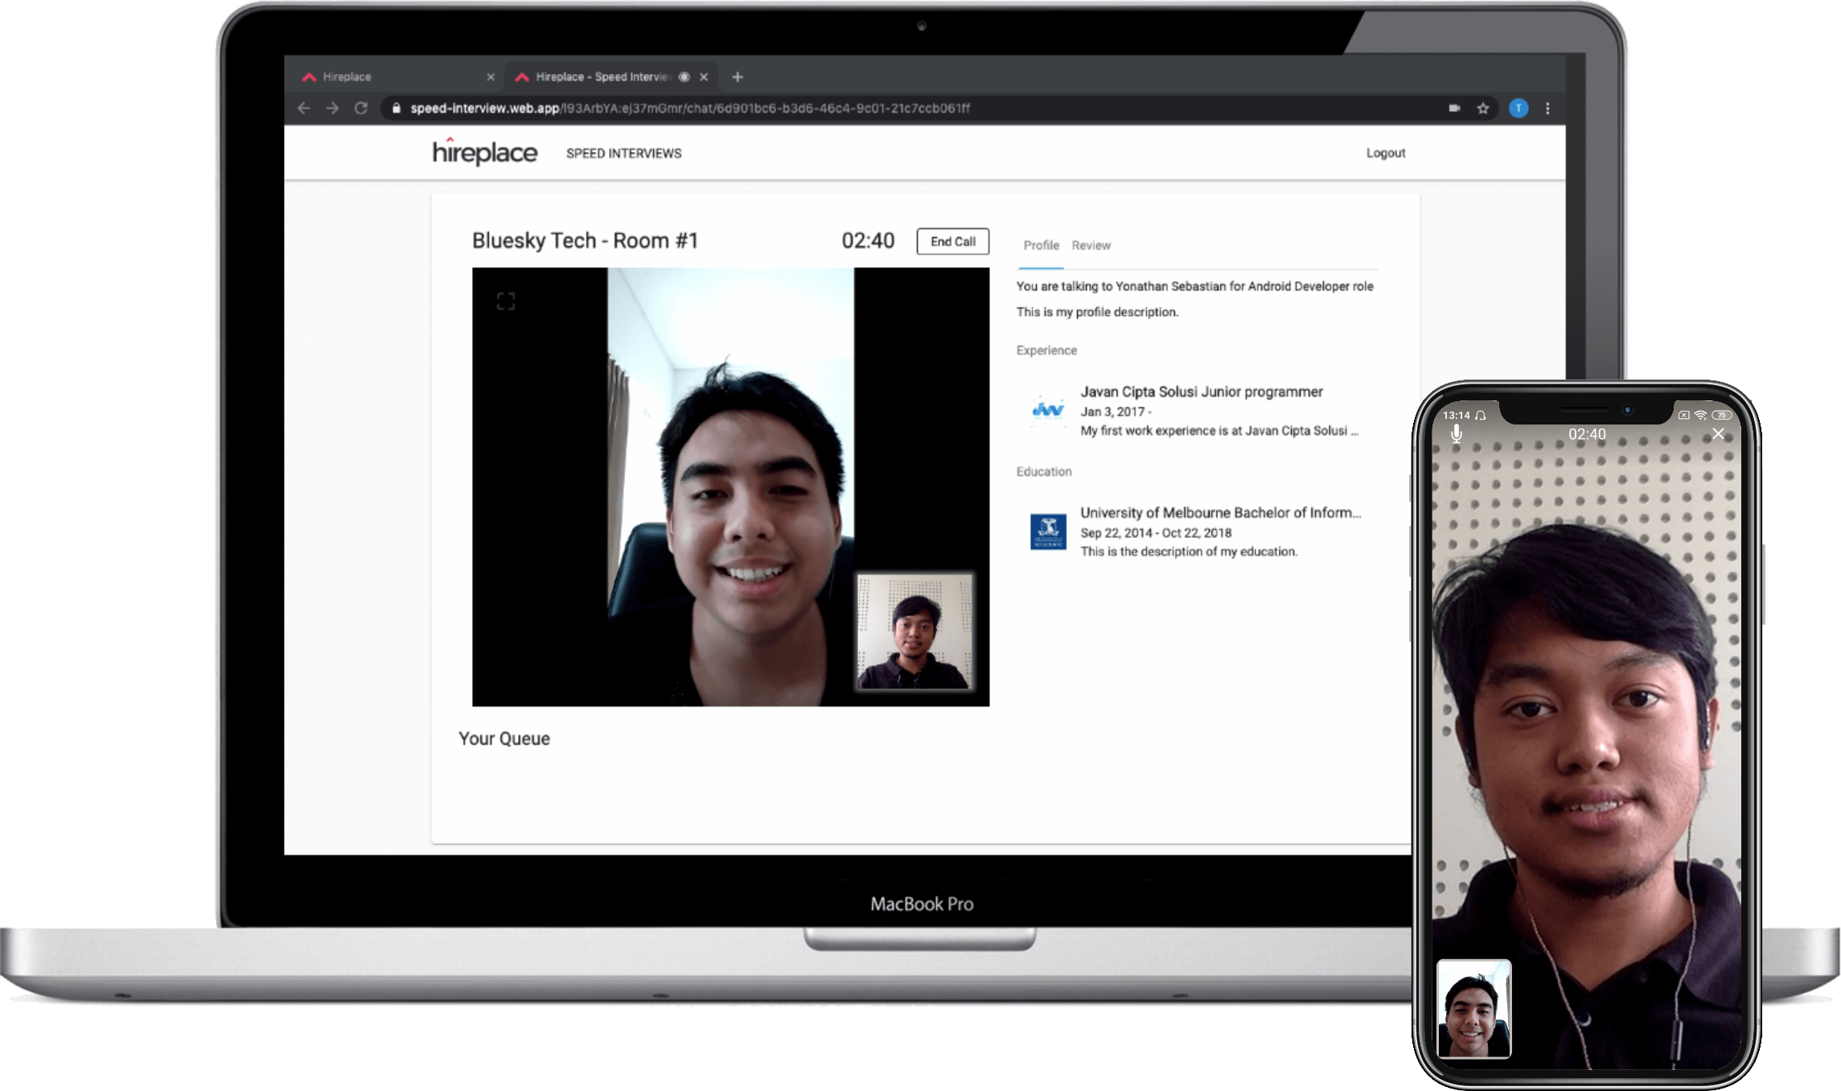Click the hireplace logo
1841x1091 pixels.
click(x=483, y=152)
